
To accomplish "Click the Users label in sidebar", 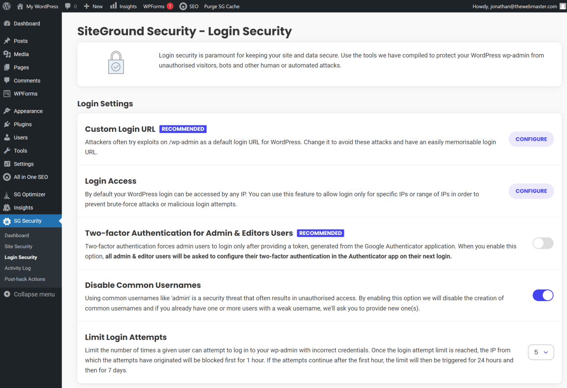I will (21, 137).
